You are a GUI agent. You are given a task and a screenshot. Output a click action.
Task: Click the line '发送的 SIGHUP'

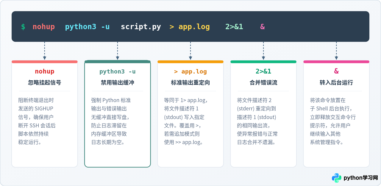coord(36,109)
